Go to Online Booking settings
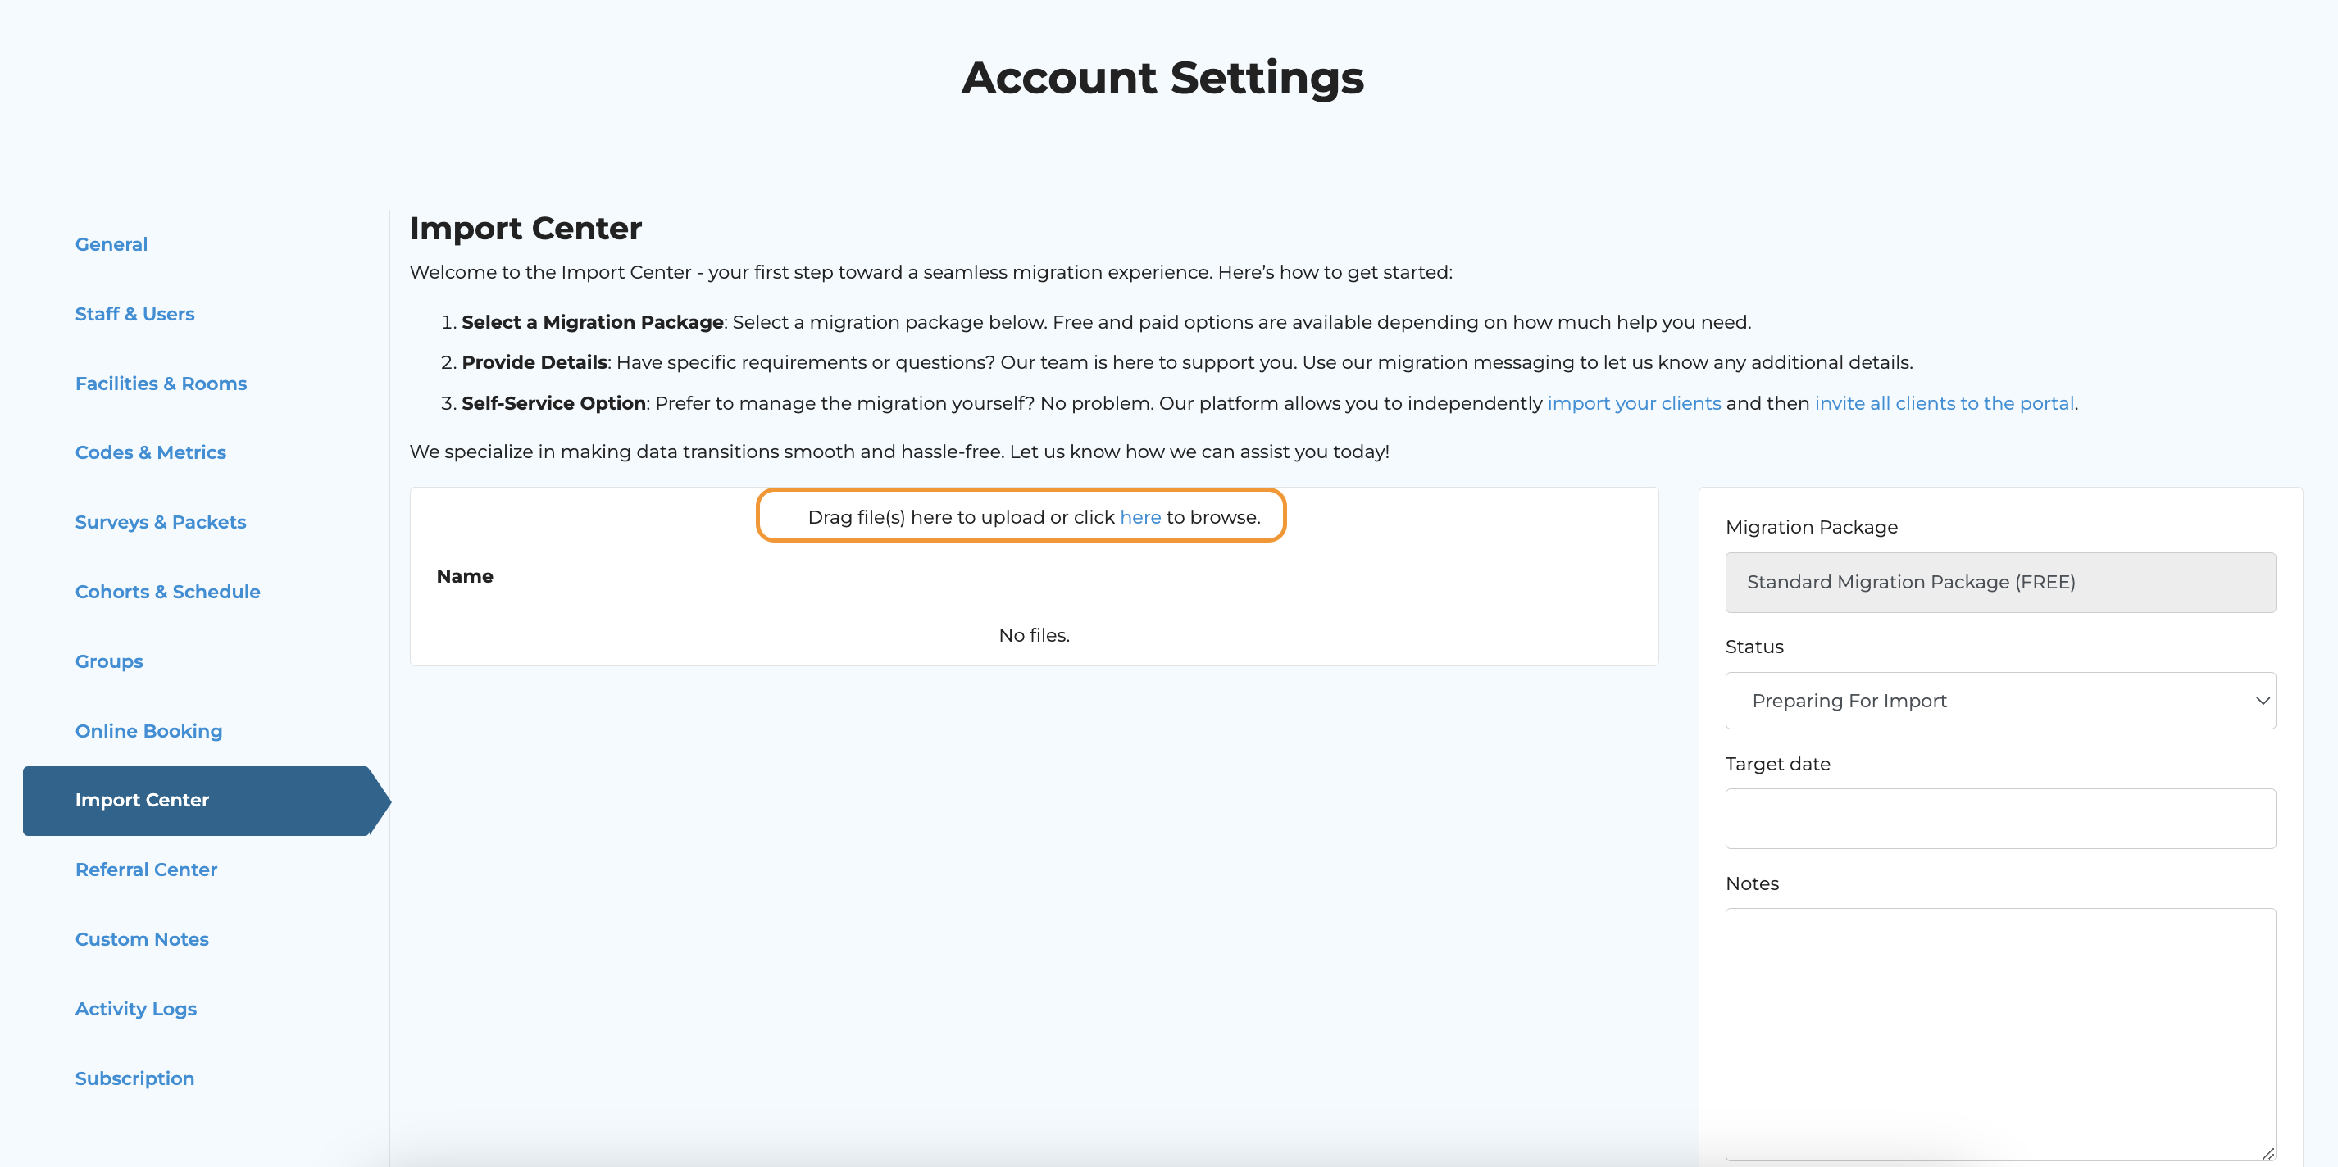Viewport: 2338px width, 1167px height. tap(148, 730)
